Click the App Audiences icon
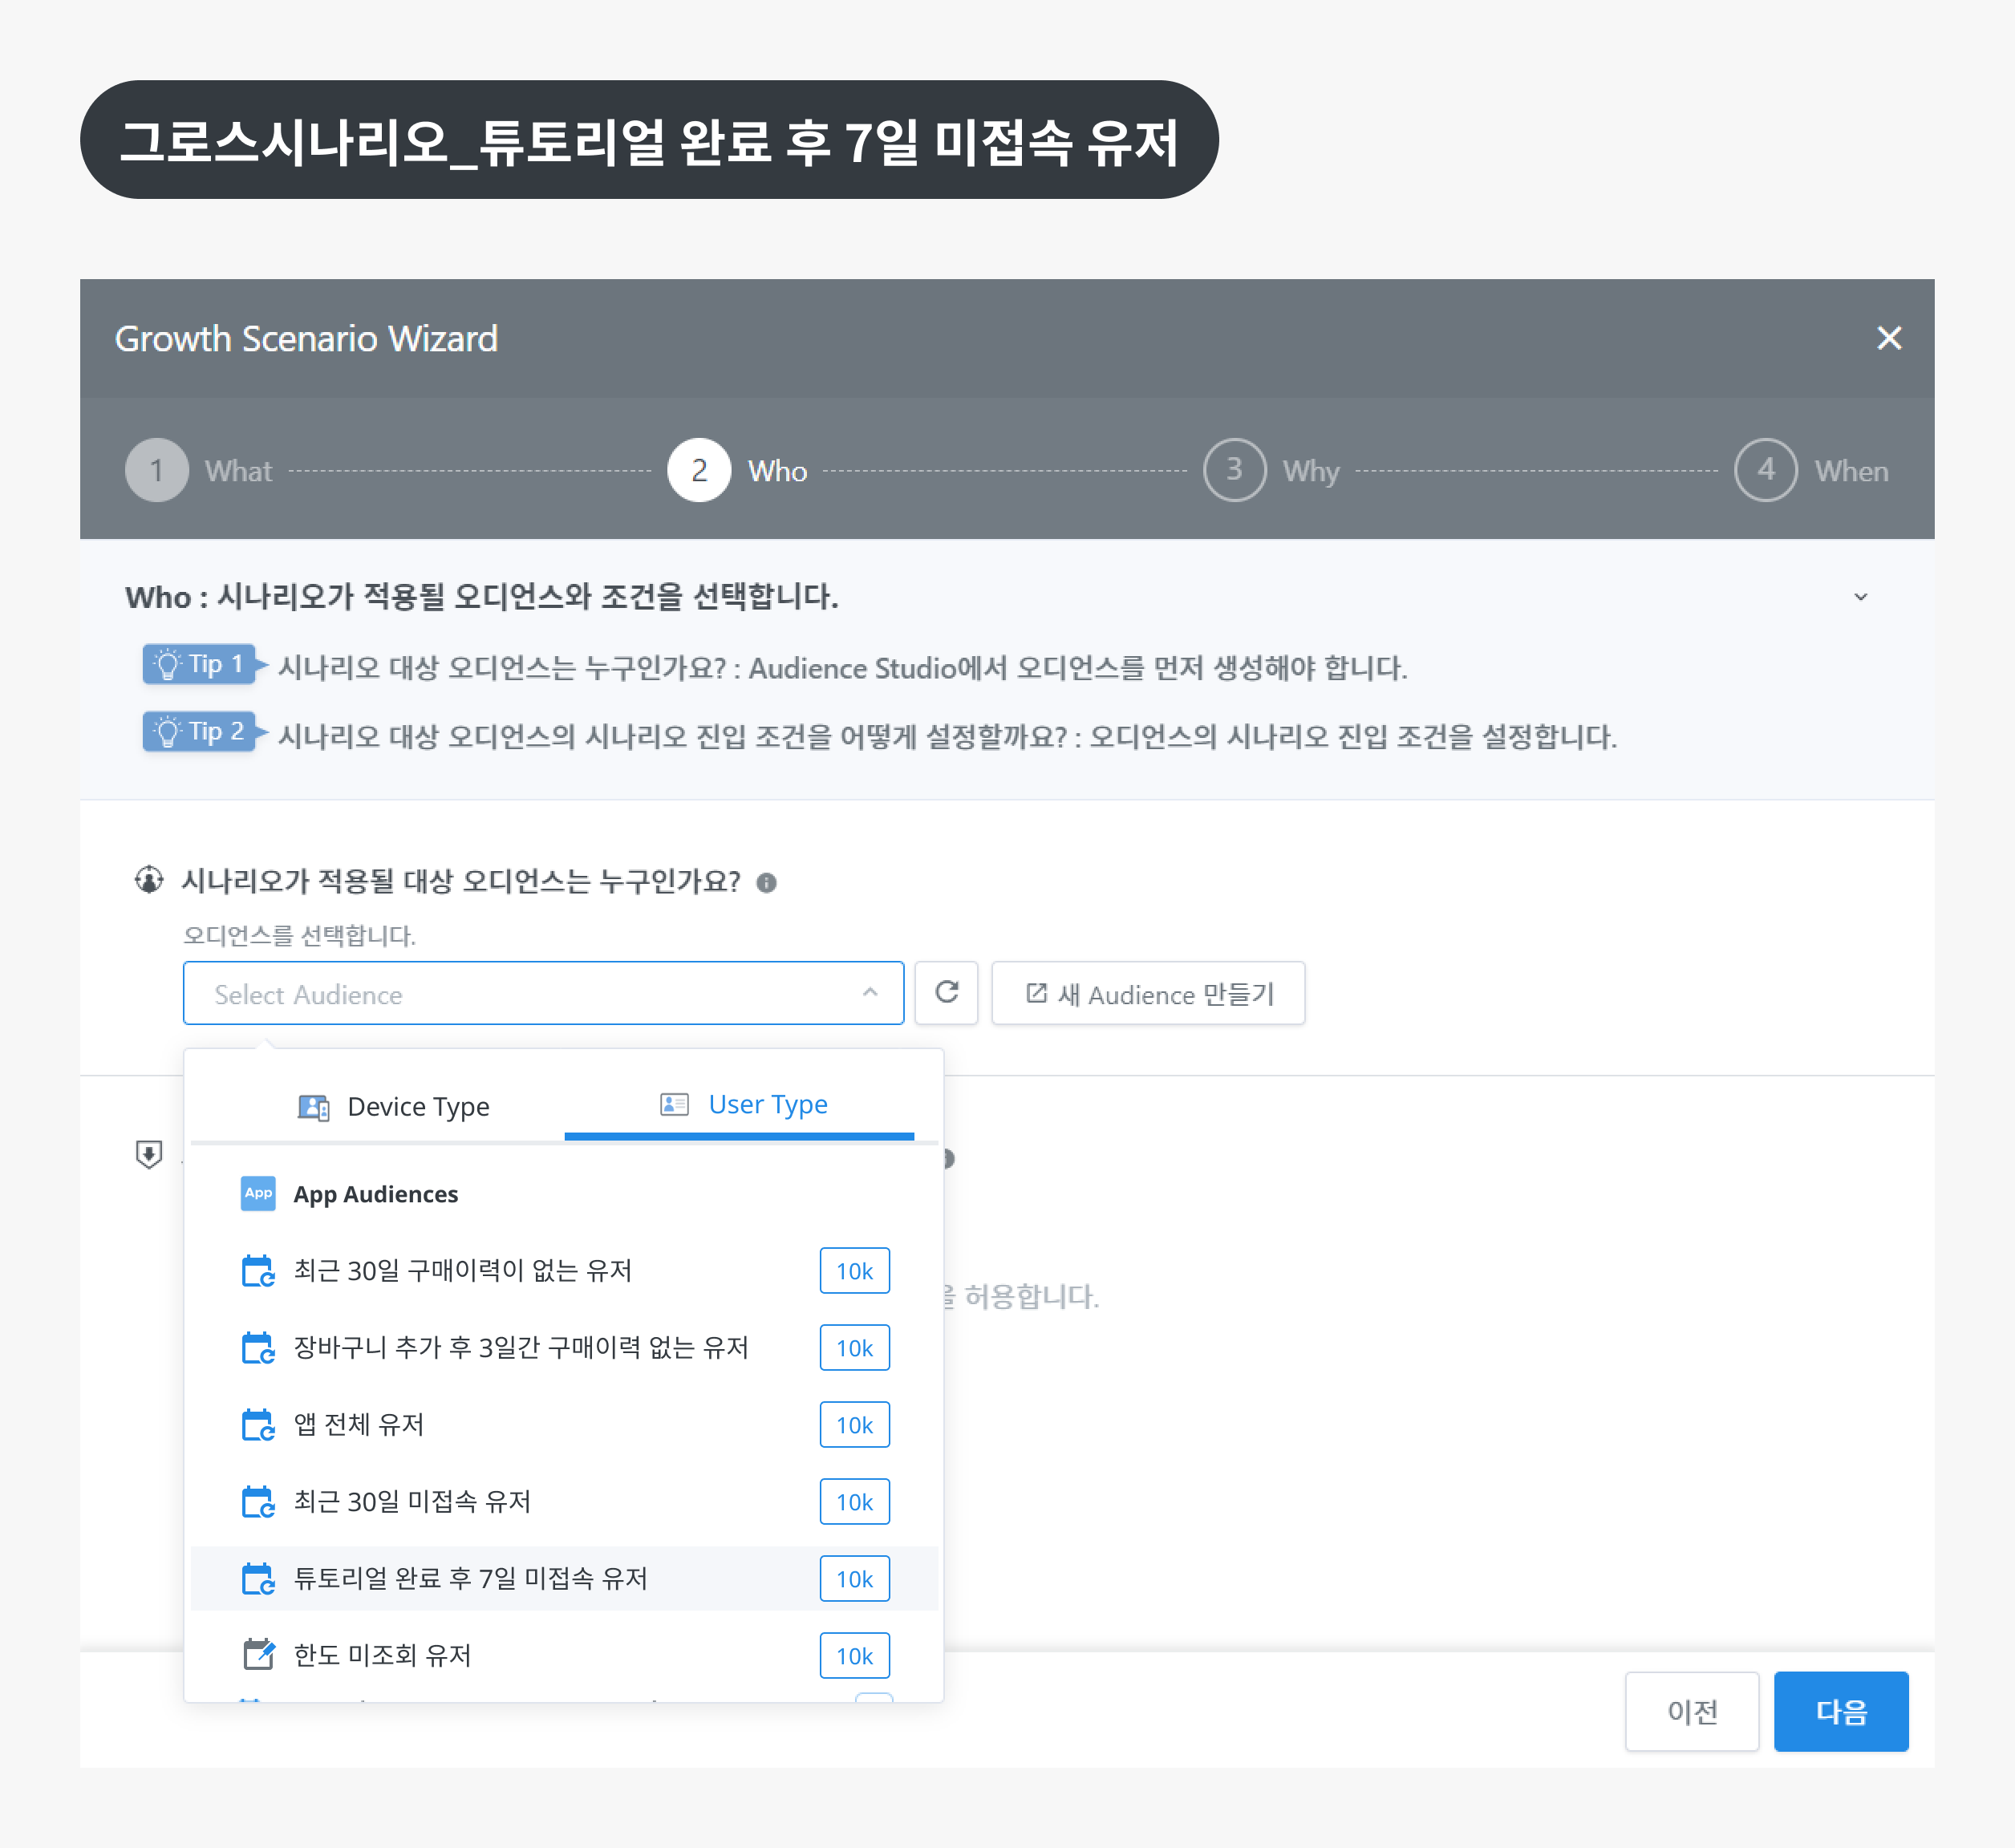This screenshot has height=1848, width=2015. click(x=258, y=1193)
